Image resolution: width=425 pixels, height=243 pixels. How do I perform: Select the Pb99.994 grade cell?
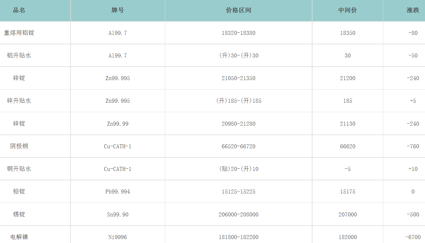point(118,192)
